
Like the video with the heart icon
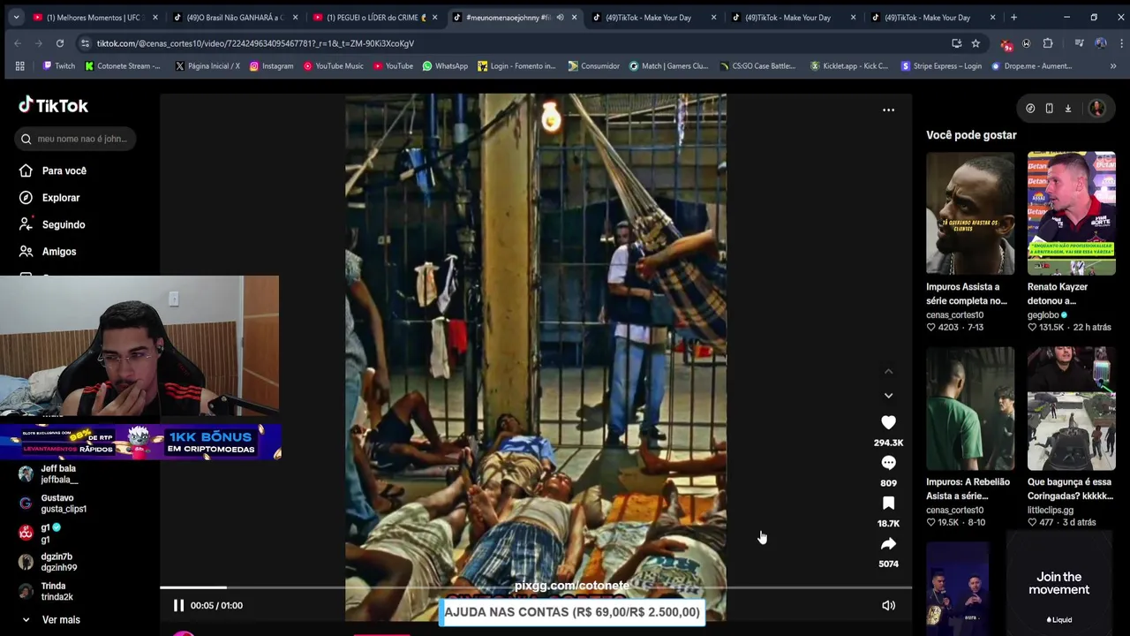pos(888,423)
